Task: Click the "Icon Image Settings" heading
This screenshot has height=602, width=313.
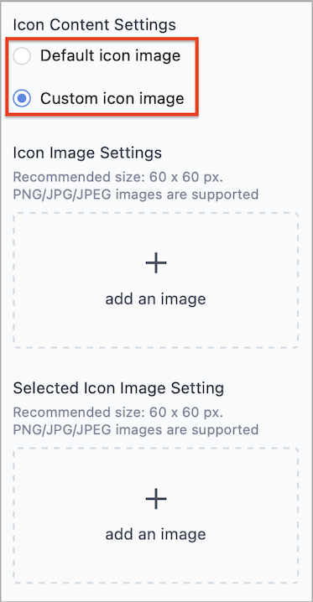Action: pos(87,153)
